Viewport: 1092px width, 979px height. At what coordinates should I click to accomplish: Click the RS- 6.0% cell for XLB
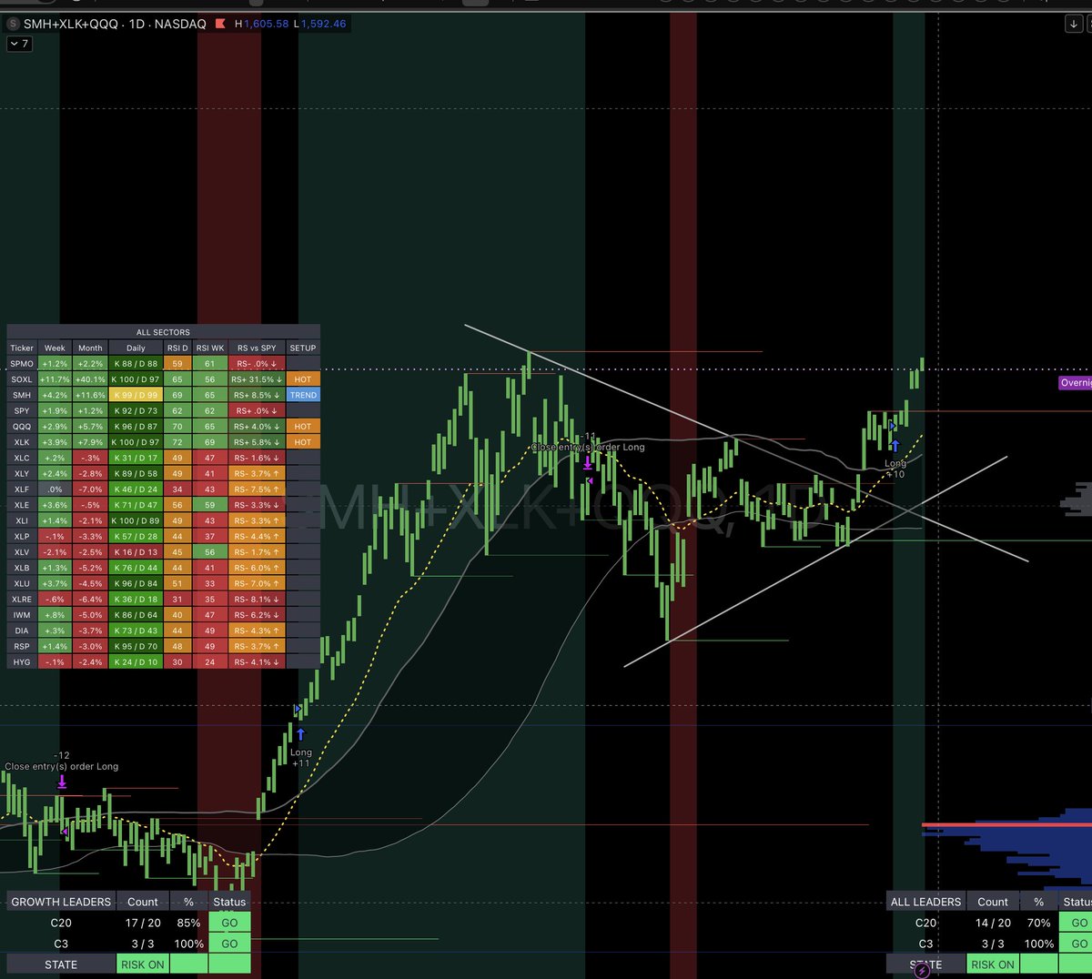(257, 568)
